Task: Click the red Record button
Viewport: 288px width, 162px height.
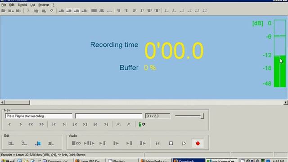Action: pyautogui.click(x=198, y=144)
